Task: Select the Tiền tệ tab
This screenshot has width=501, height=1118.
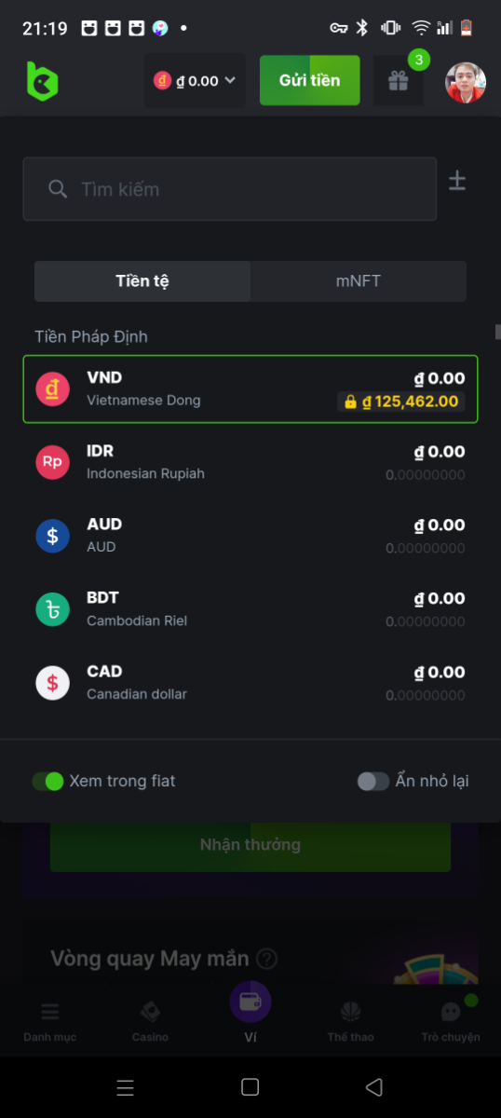Action: pos(142,281)
